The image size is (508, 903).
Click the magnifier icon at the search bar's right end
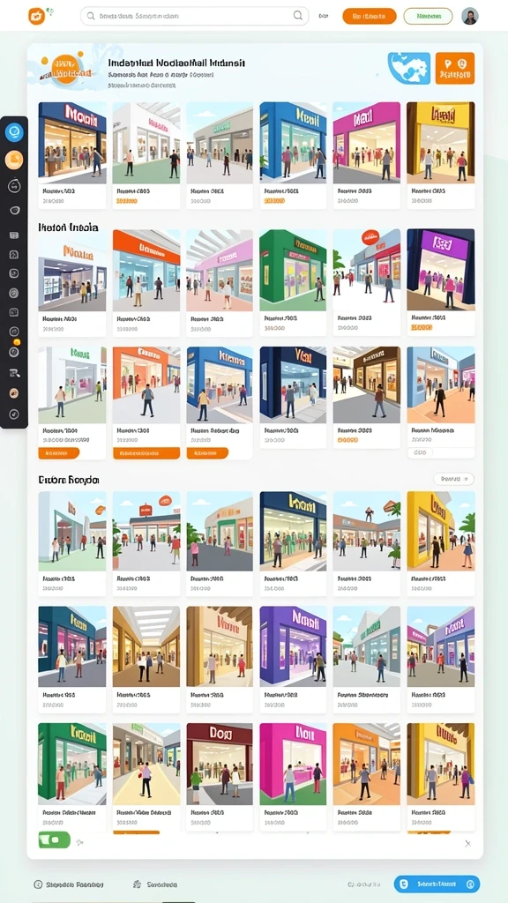point(298,16)
